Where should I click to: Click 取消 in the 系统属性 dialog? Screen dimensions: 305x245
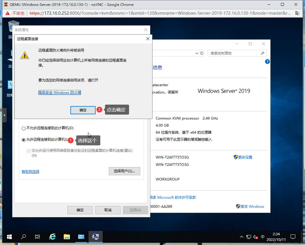(x=108, y=210)
